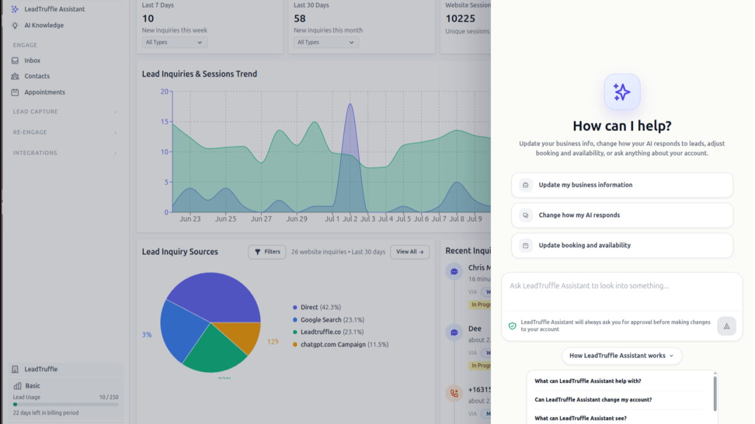Click the funnel icon on Filters button
Screen dimensions: 755x424
pyautogui.click(x=258, y=252)
